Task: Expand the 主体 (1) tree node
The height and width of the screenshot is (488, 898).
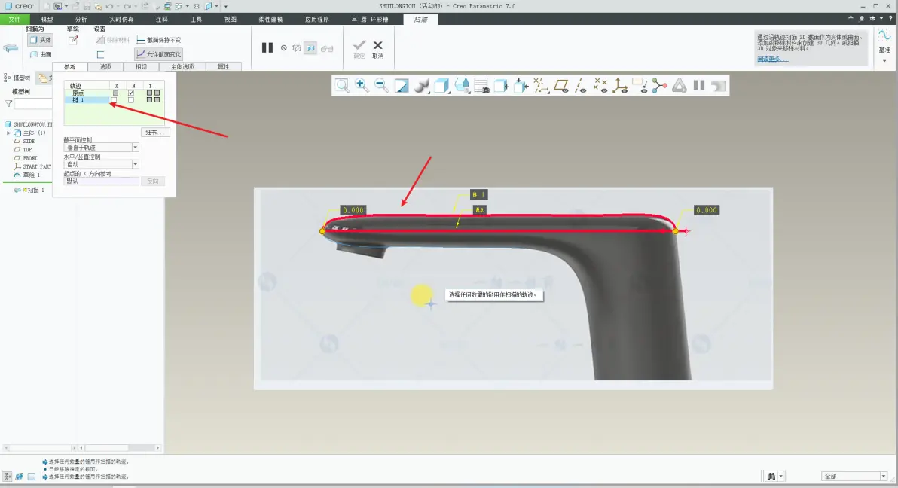Action: point(8,133)
